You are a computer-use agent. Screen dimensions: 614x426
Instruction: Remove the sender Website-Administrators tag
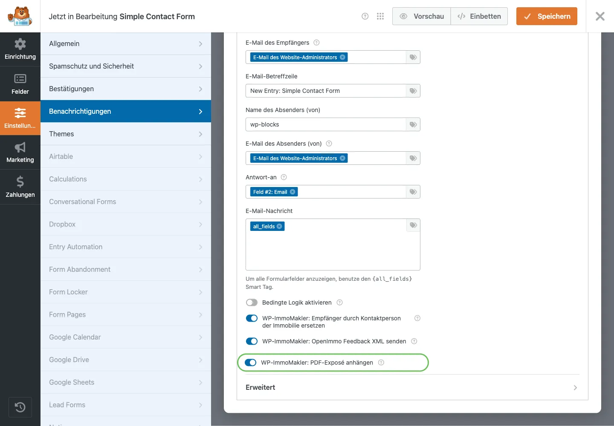[342, 158]
